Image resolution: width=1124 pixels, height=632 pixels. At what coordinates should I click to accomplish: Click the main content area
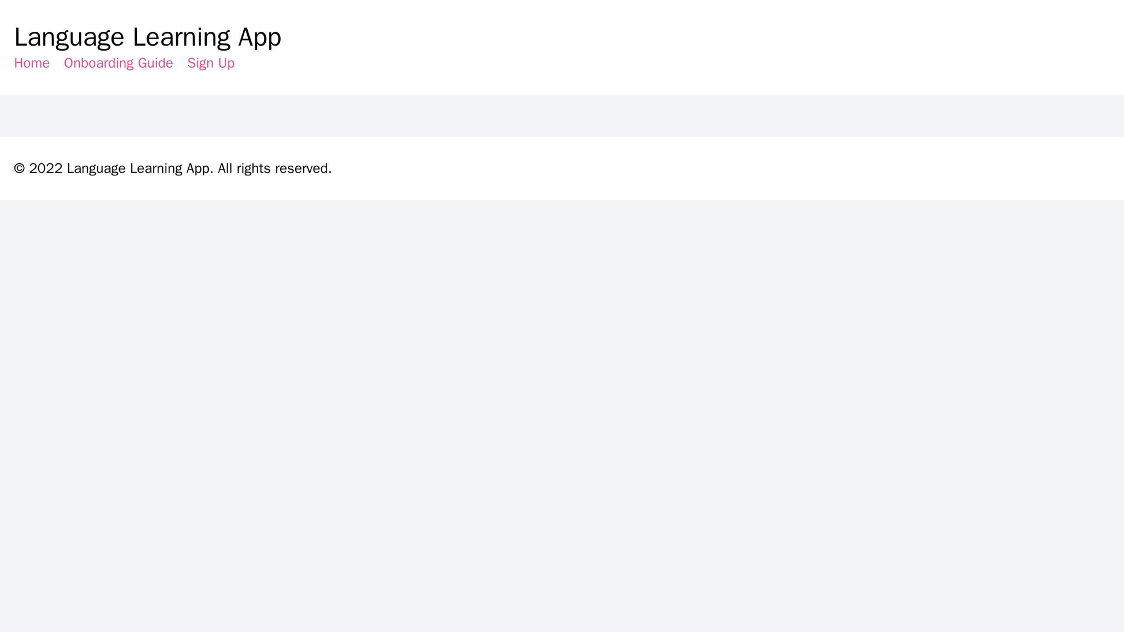(562, 116)
